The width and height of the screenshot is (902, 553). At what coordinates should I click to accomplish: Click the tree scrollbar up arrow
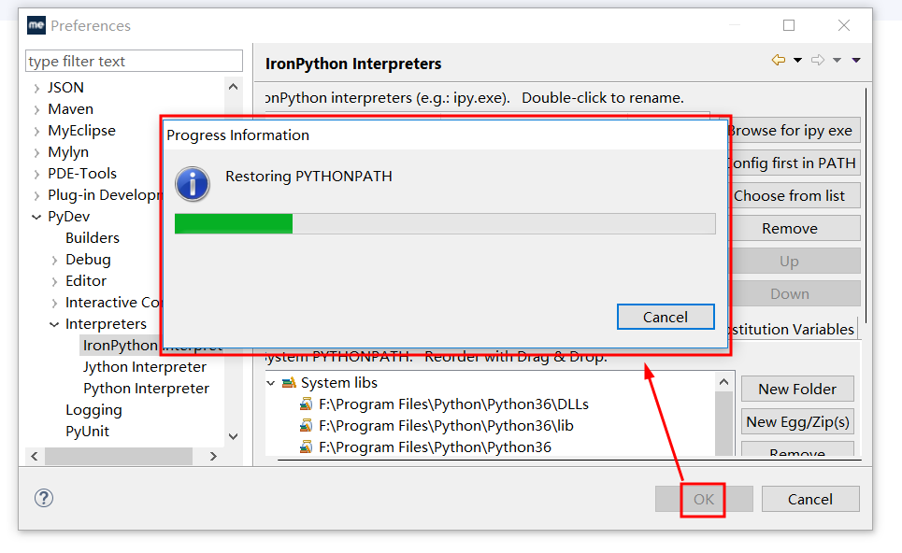point(233,87)
